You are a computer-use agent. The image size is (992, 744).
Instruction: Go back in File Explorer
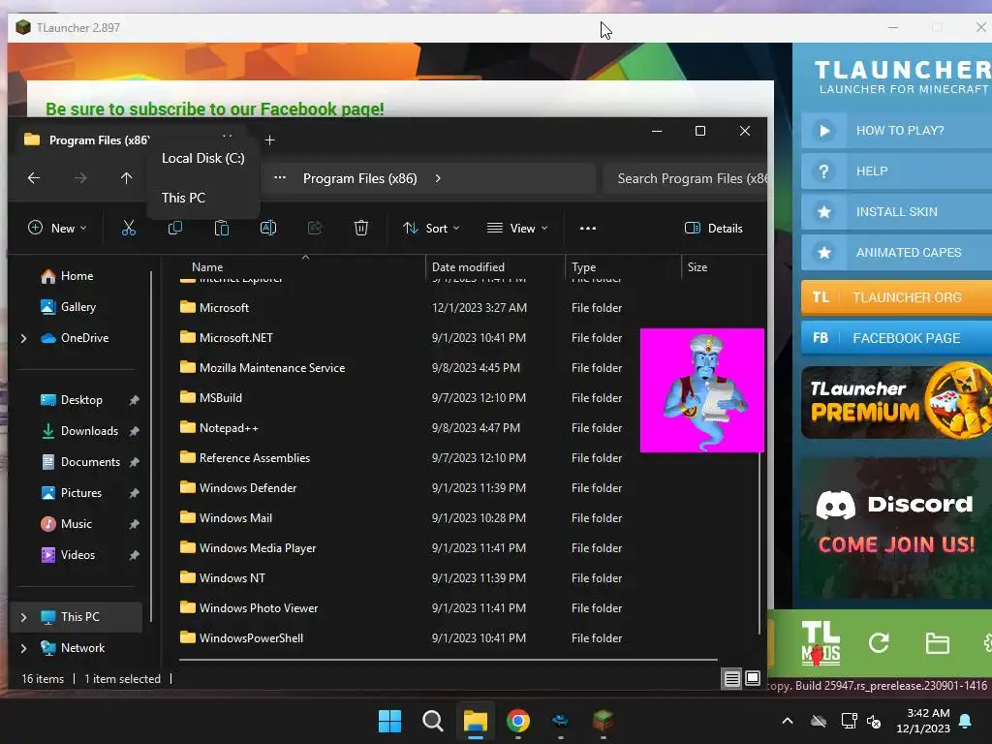point(34,178)
